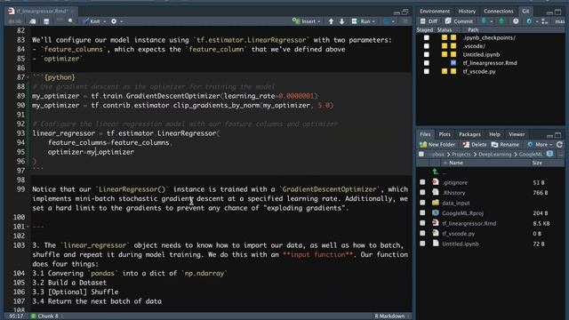The height and width of the screenshot is (320, 569).
Task: Open the Pull options dropdown arrow
Action: [492, 21]
